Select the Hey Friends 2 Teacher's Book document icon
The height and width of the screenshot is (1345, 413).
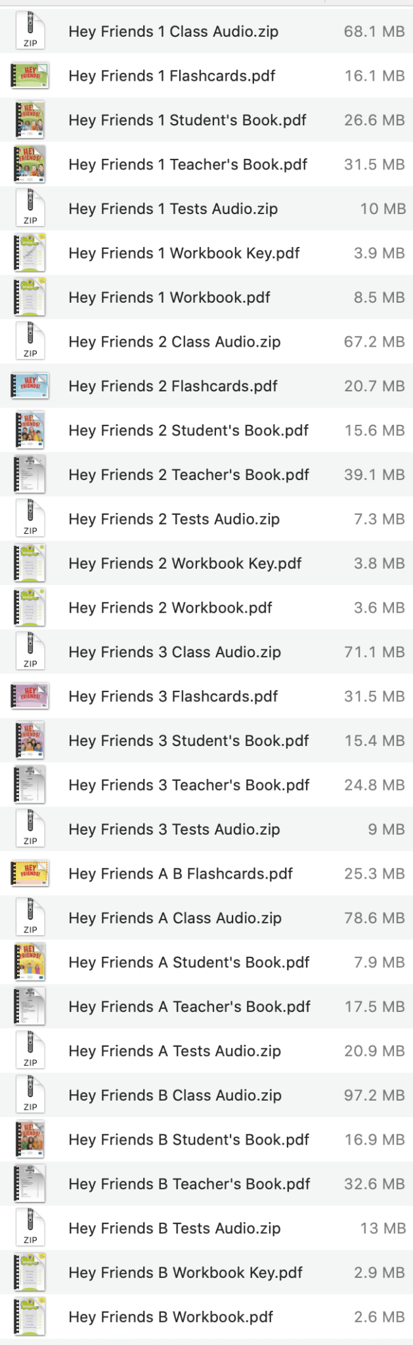click(x=30, y=474)
